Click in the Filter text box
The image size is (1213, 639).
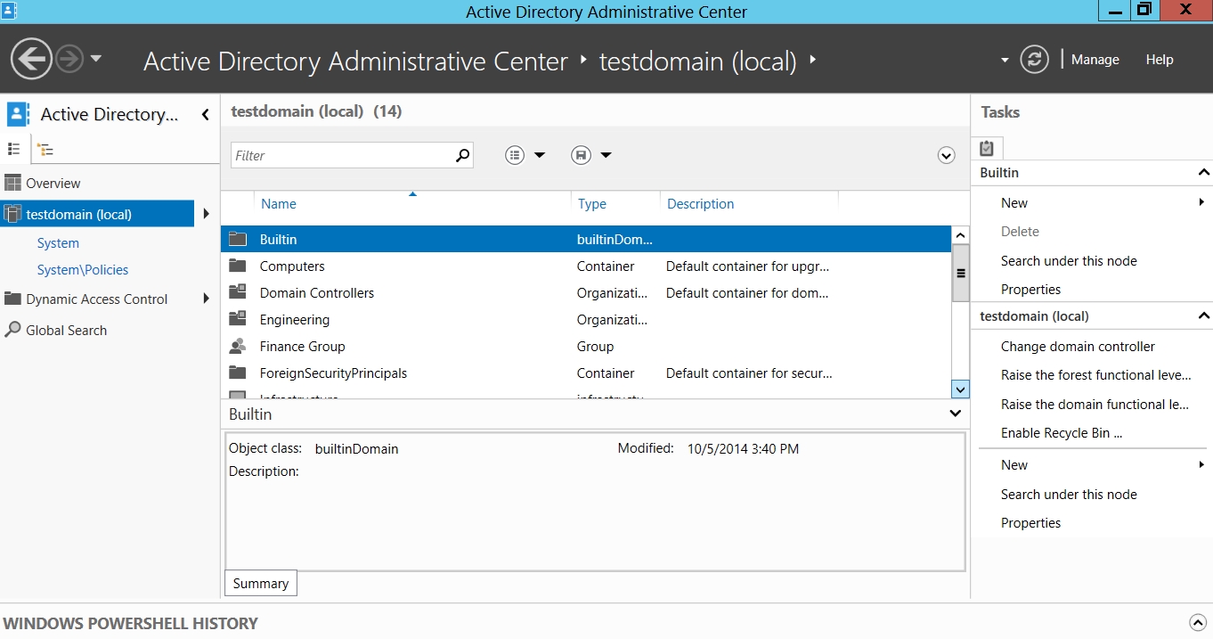(342, 155)
